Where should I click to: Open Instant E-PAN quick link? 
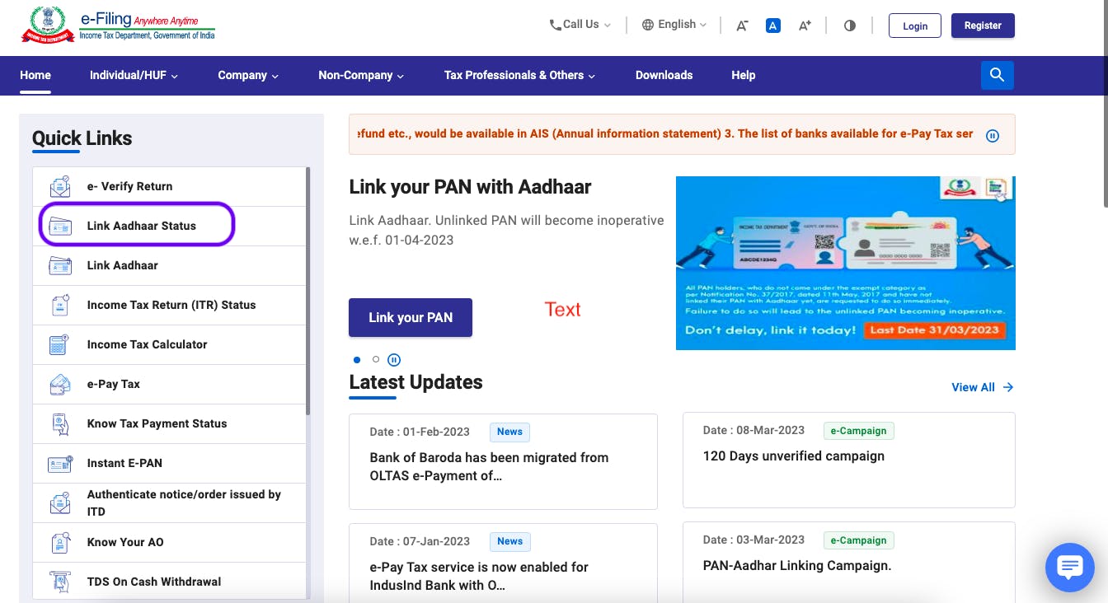click(x=169, y=463)
